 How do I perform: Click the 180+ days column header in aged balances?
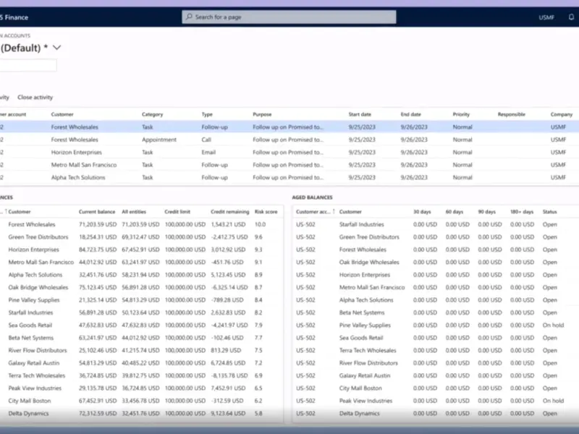point(522,212)
